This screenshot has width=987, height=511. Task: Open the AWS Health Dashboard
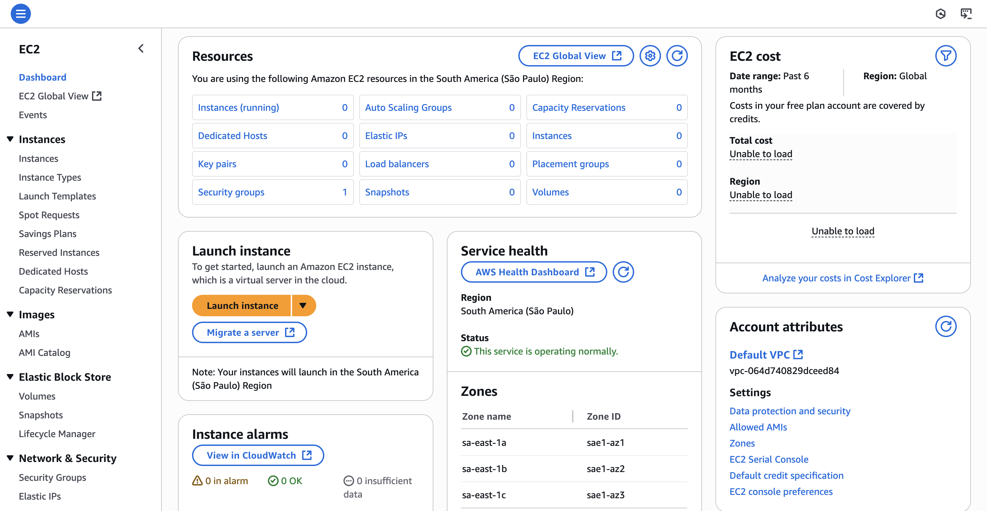(x=533, y=272)
